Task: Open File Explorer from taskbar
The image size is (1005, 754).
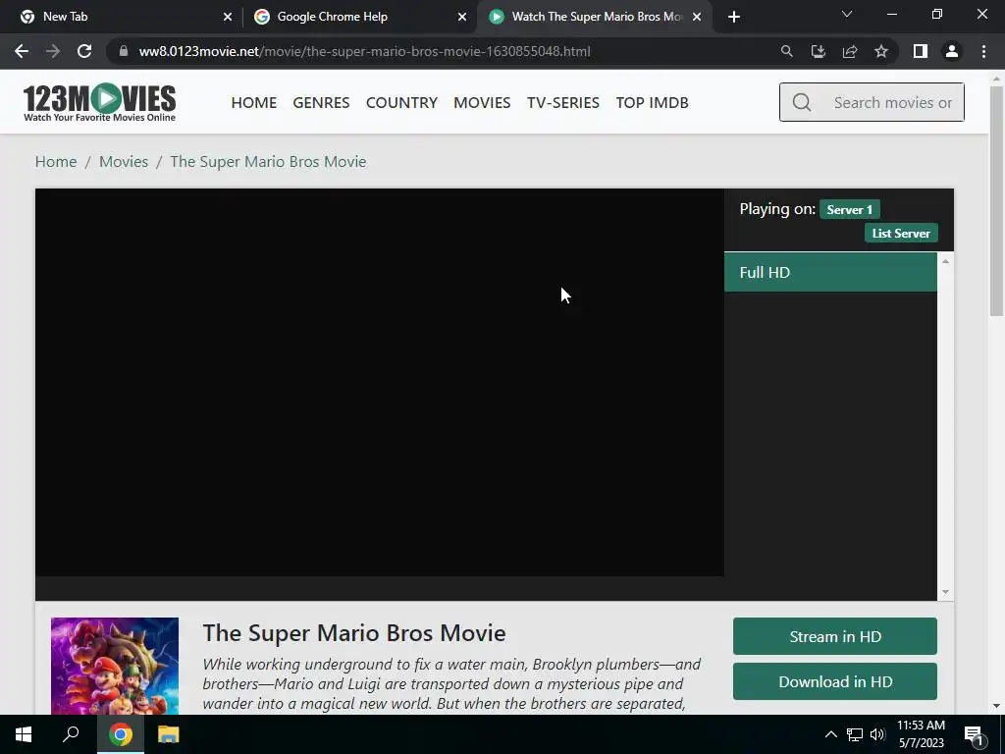Action: pyautogui.click(x=169, y=734)
